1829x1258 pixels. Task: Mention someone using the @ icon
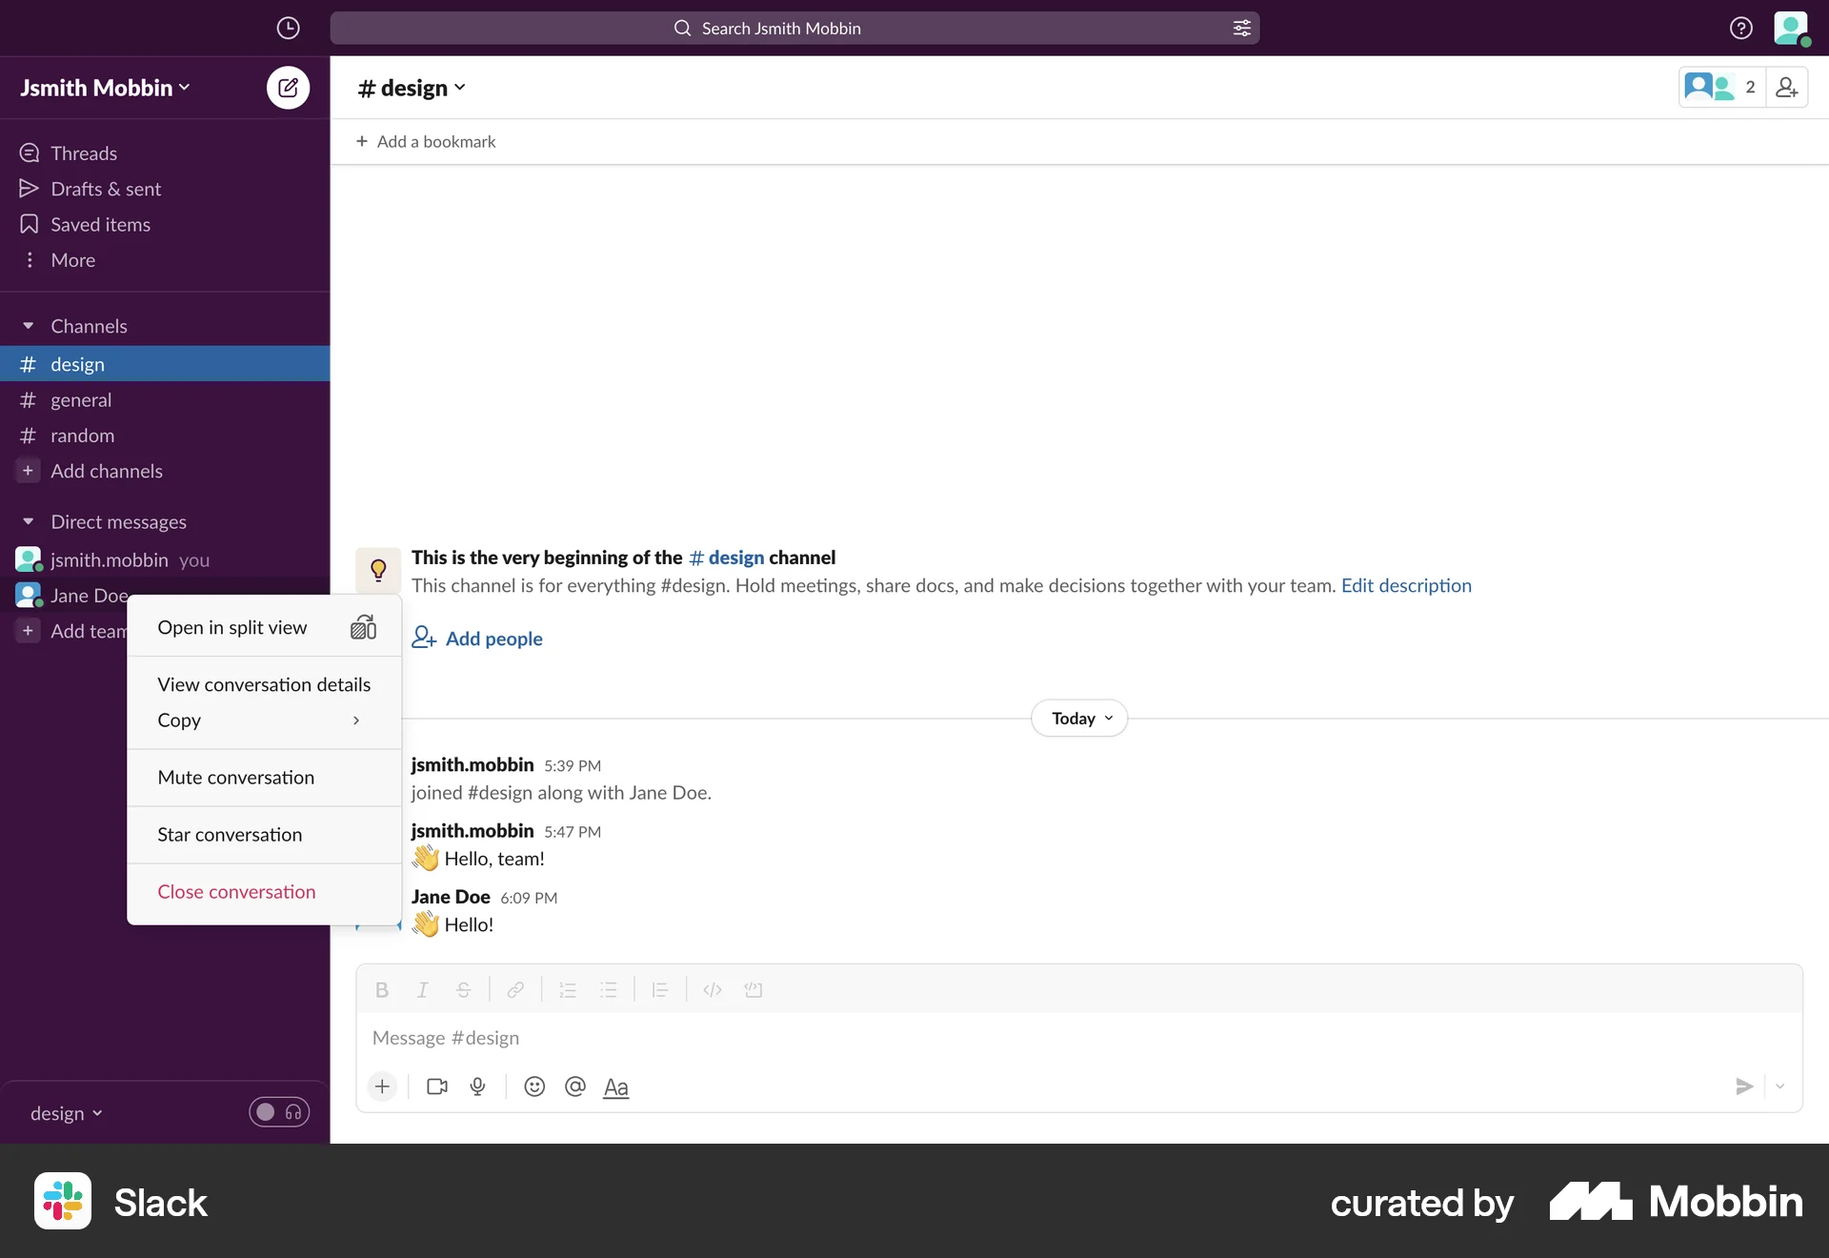tap(575, 1086)
